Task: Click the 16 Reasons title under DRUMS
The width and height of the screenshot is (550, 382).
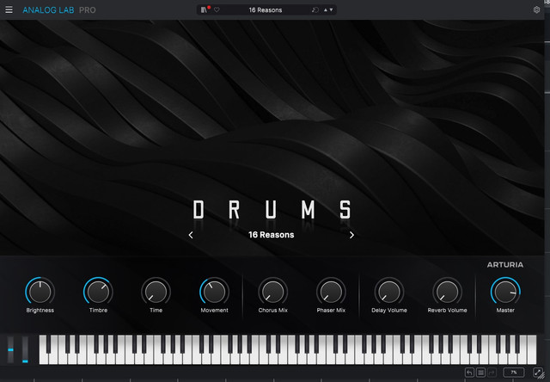Action: pos(272,235)
